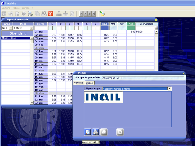Click the Ore/Causale input field
Screen dimensions: 195x146
pyautogui.click(x=145, y=28)
